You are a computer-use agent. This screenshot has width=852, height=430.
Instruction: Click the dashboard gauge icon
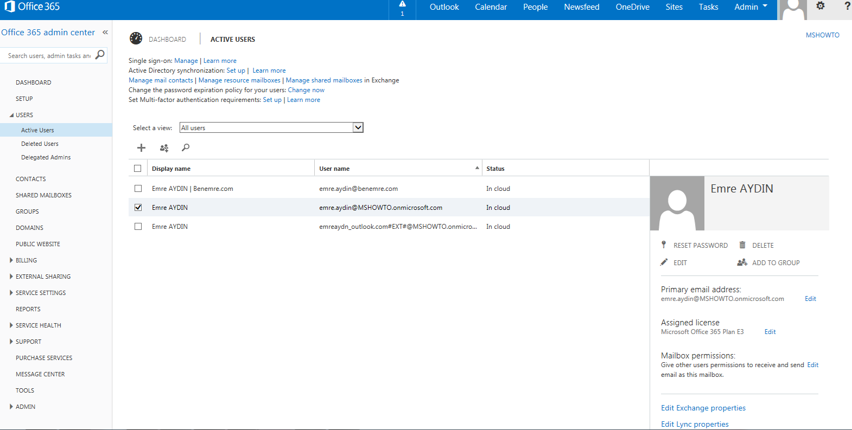tap(136, 38)
